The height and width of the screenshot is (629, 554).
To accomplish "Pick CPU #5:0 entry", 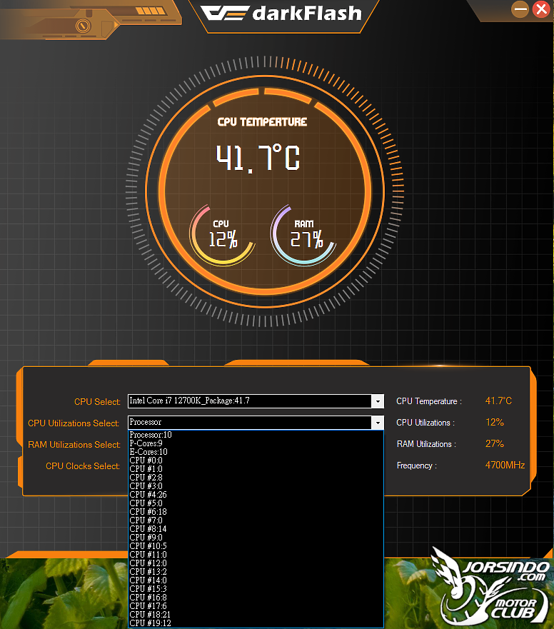I will click(256, 503).
